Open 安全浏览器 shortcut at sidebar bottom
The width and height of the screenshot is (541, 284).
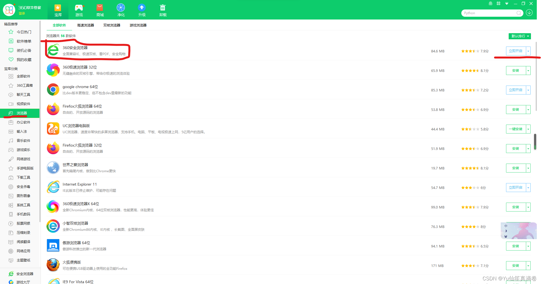tap(21, 274)
